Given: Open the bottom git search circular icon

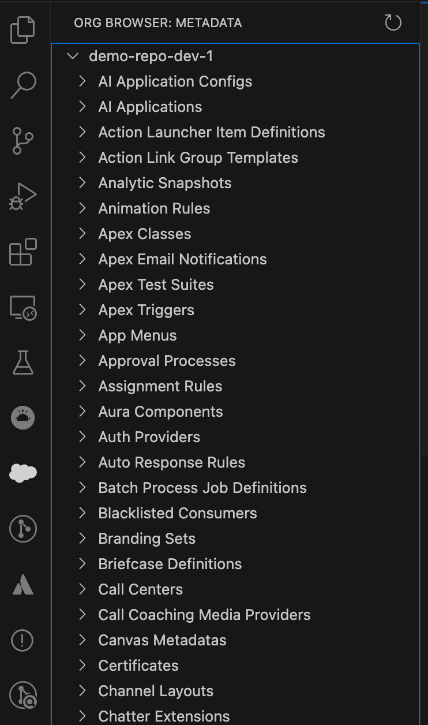Looking at the screenshot, I should point(23,695).
